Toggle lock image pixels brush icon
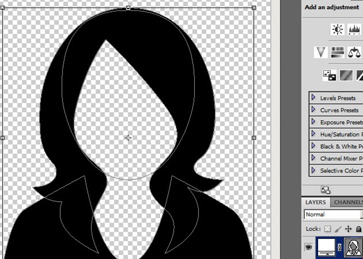Image resolution: width=363 pixels, height=259 pixels. [338, 229]
